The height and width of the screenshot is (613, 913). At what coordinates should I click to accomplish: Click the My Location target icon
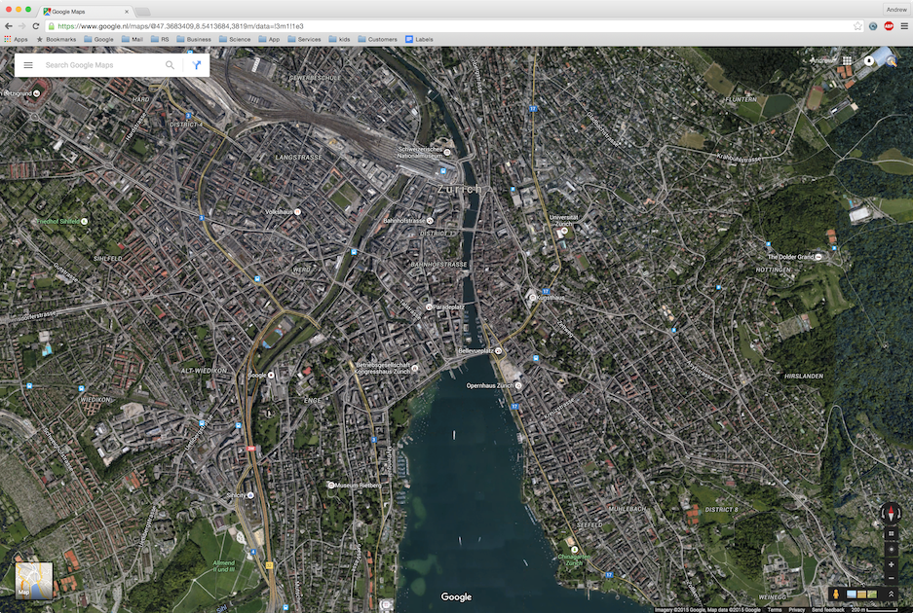click(x=892, y=550)
